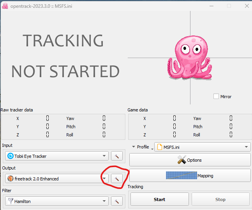Viewport: 252px width, 210px height.
Task: Close the opentrack window
Action: [x=247, y=6]
